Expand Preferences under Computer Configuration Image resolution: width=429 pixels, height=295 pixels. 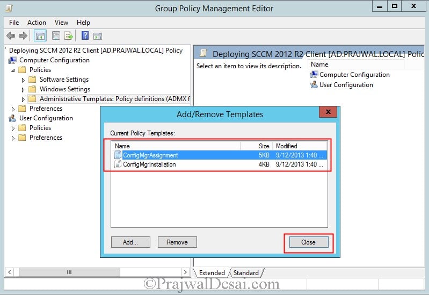13,109
